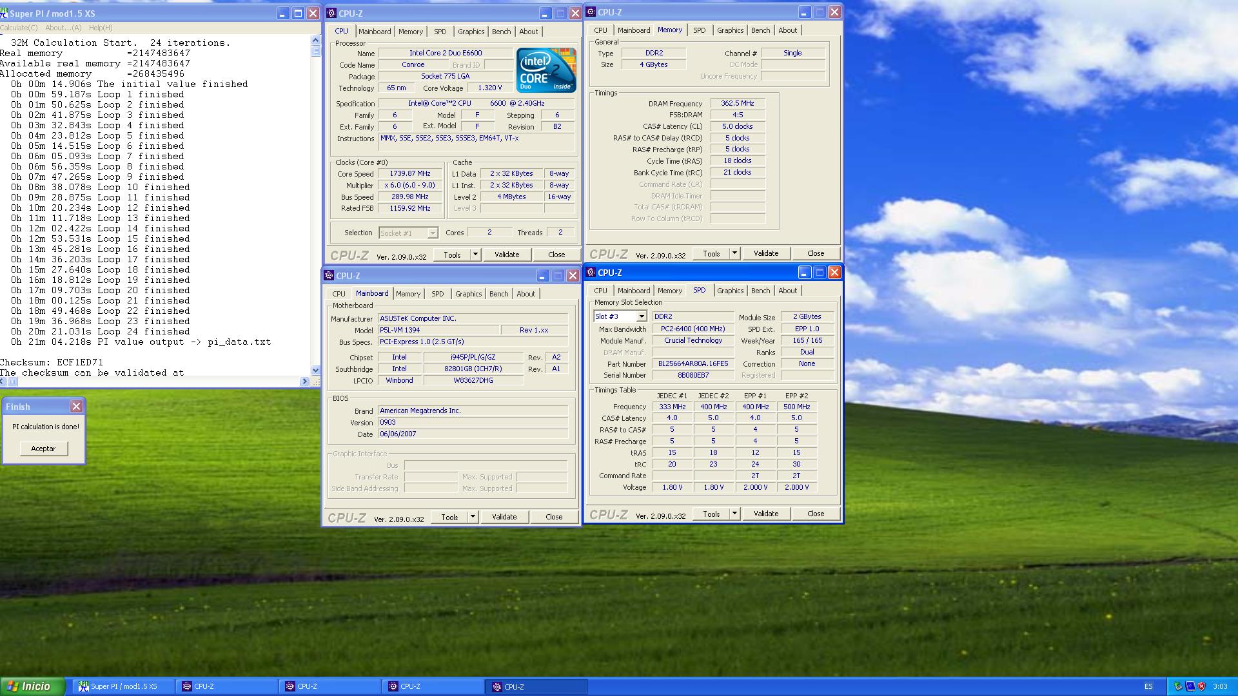1238x696 pixels.
Task: Open Memory tab in Mainboard-tab window
Action: [408, 294]
